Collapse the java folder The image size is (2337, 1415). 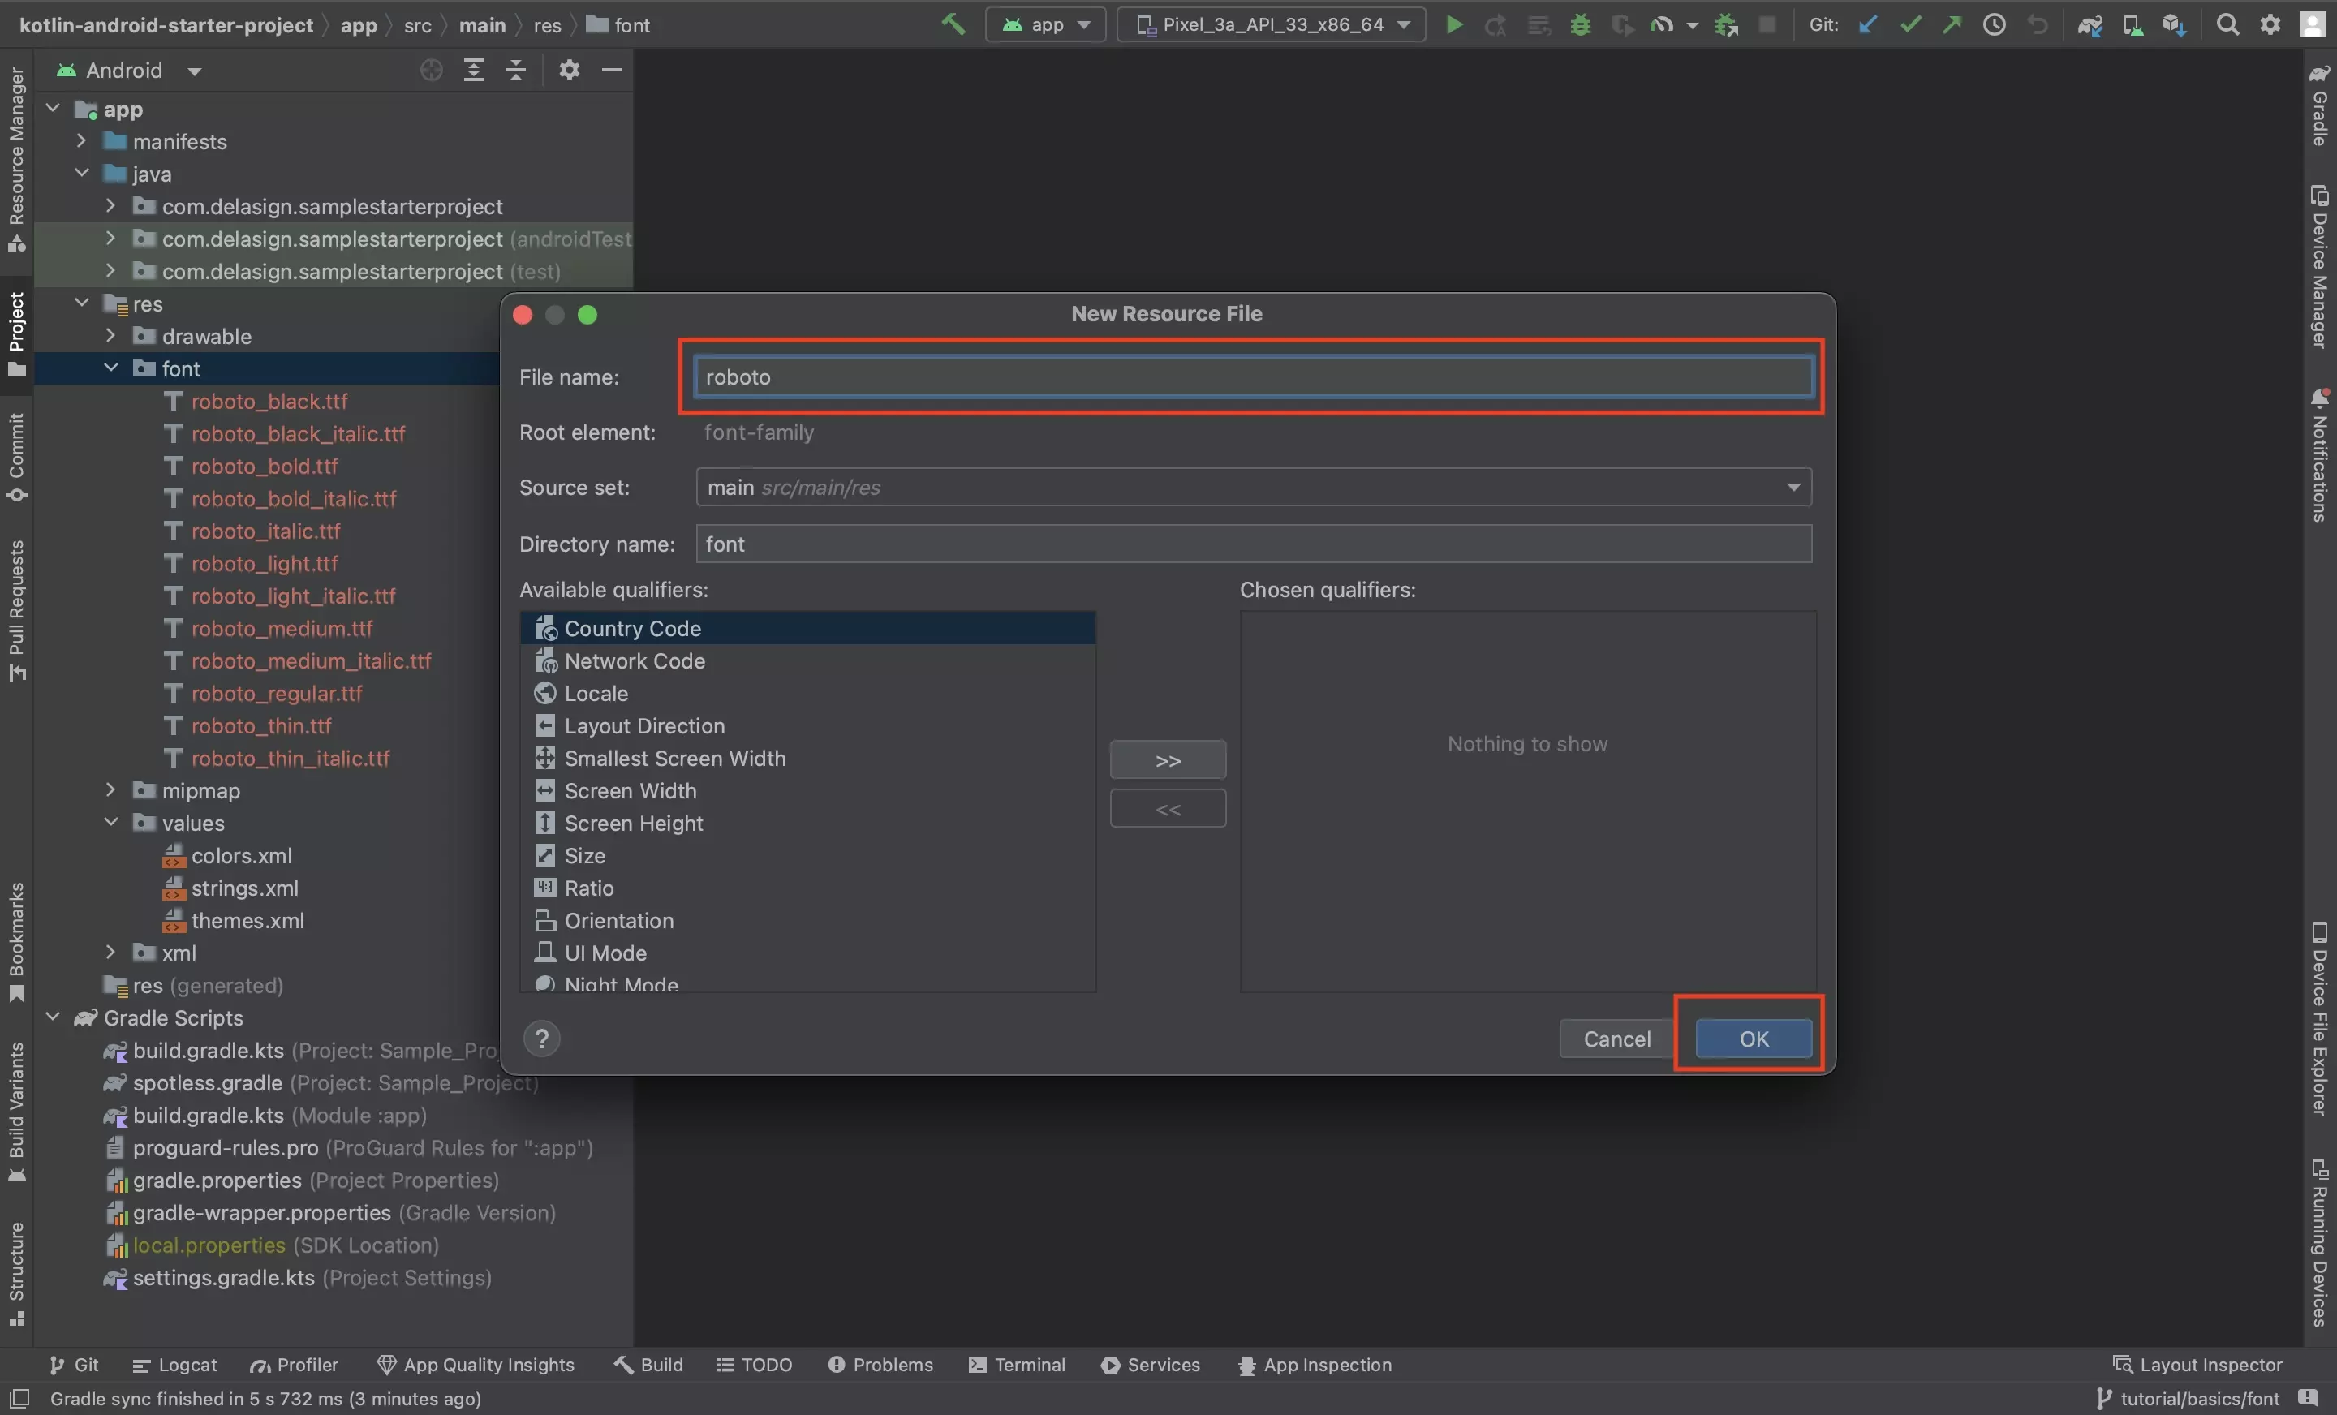(82, 174)
